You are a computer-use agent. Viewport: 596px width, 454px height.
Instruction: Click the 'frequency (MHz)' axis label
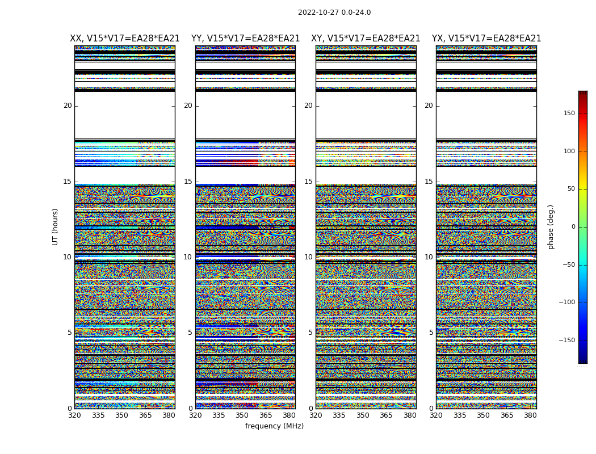click(274, 426)
